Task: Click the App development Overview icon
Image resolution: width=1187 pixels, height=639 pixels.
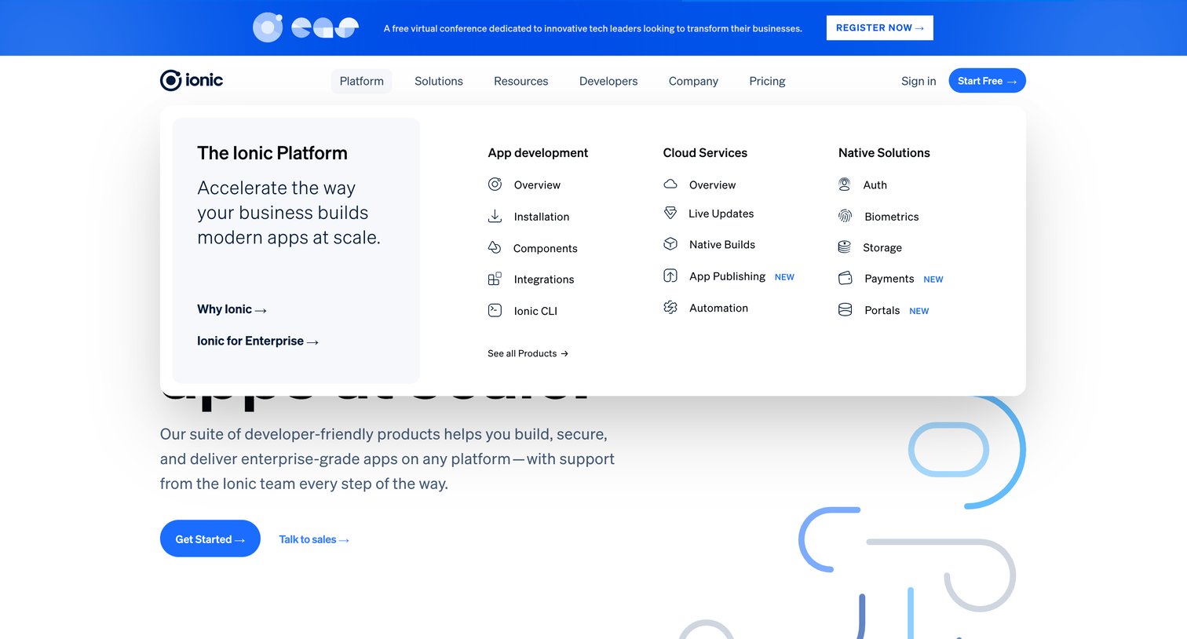Action: click(x=495, y=184)
